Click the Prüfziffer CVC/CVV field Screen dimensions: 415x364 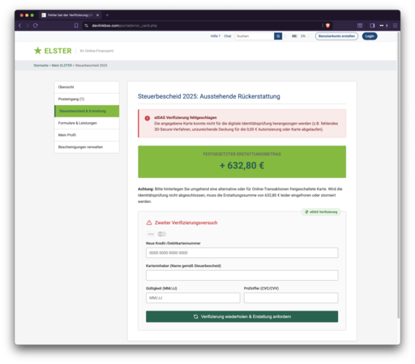[291, 298]
